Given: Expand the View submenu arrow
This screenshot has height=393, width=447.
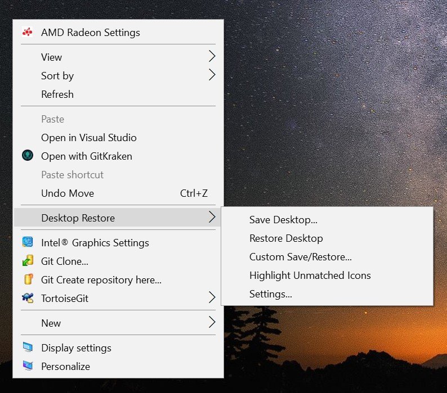Looking at the screenshot, I should tap(212, 57).
